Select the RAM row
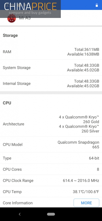The height and width of the screenshot is (221, 102). (x=51, y=52)
